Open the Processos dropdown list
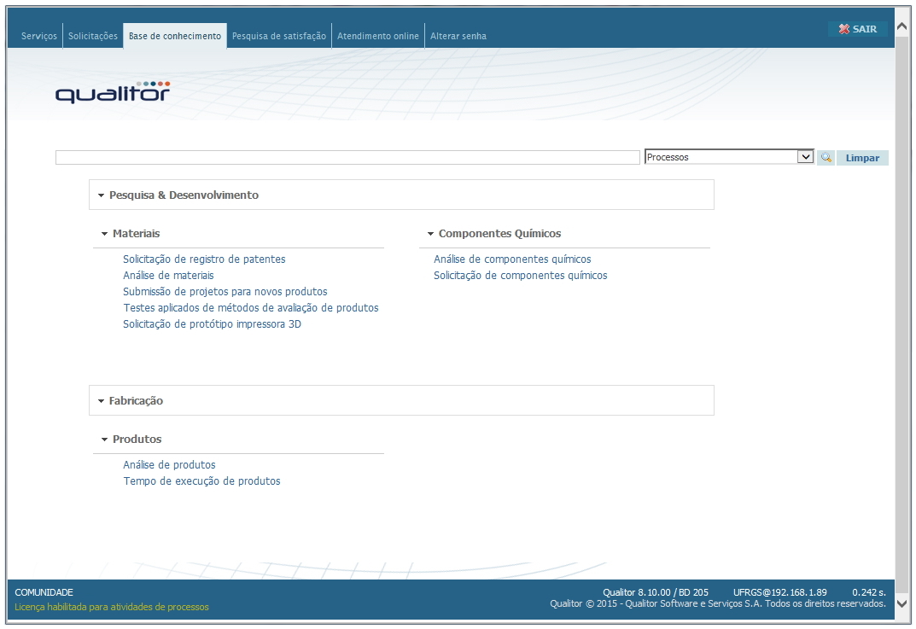916x629 pixels. click(804, 157)
